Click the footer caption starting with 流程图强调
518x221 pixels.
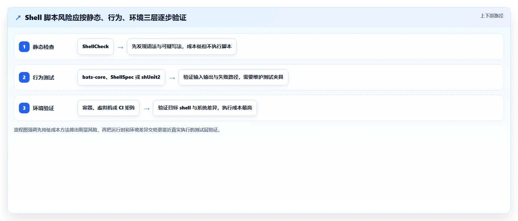(117, 130)
